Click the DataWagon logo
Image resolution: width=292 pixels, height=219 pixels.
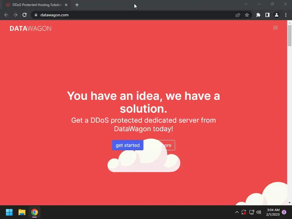[x=31, y=28]
